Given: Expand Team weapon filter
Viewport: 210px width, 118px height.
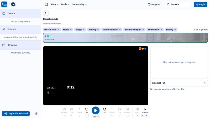Looking at the screenshot, I should pos(112,30).
